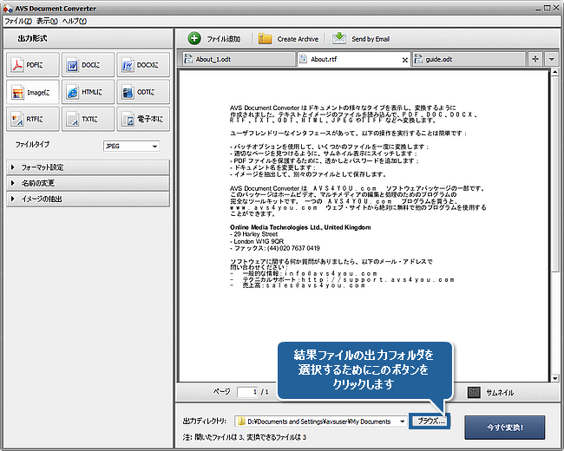Choose DOCX output format
Viewport: 564px width, 451px height.
click(143, 65)
